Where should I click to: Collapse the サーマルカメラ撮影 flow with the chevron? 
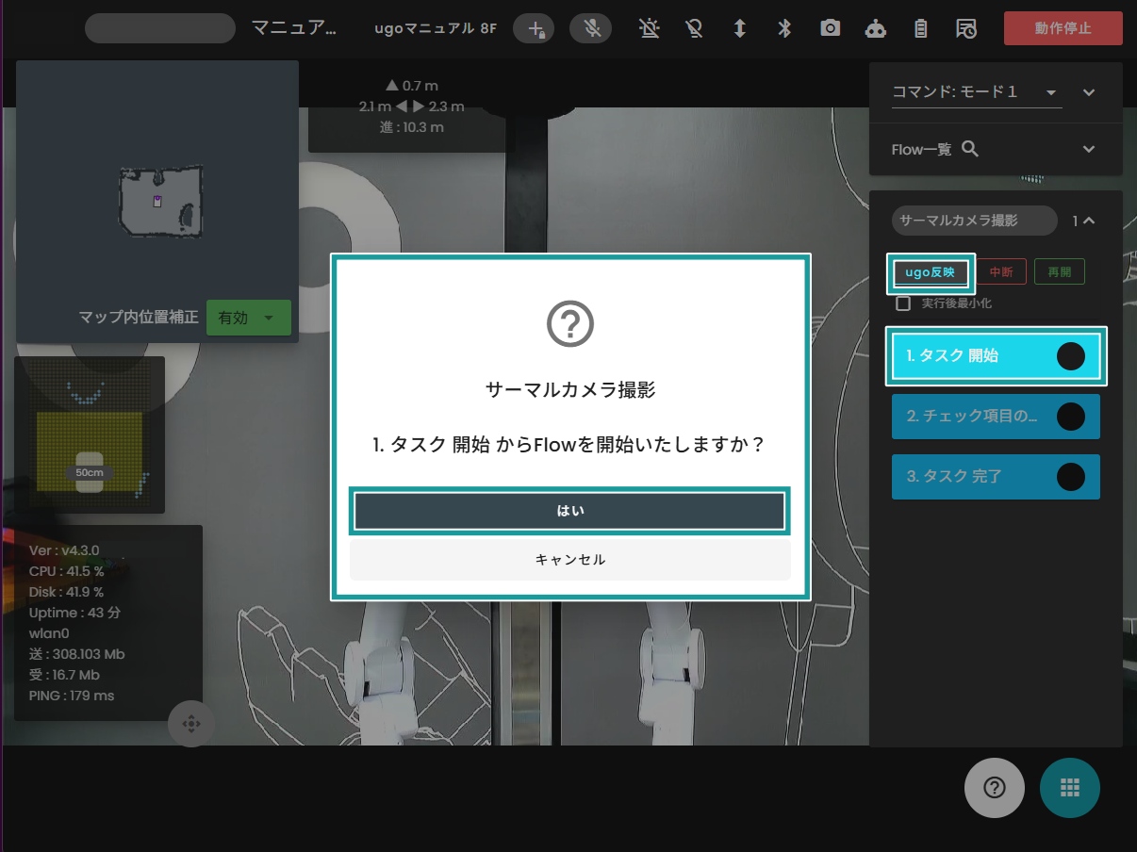(x=1089, y=221)
